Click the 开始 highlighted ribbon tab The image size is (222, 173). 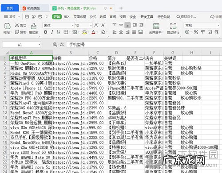pos(57,17)
